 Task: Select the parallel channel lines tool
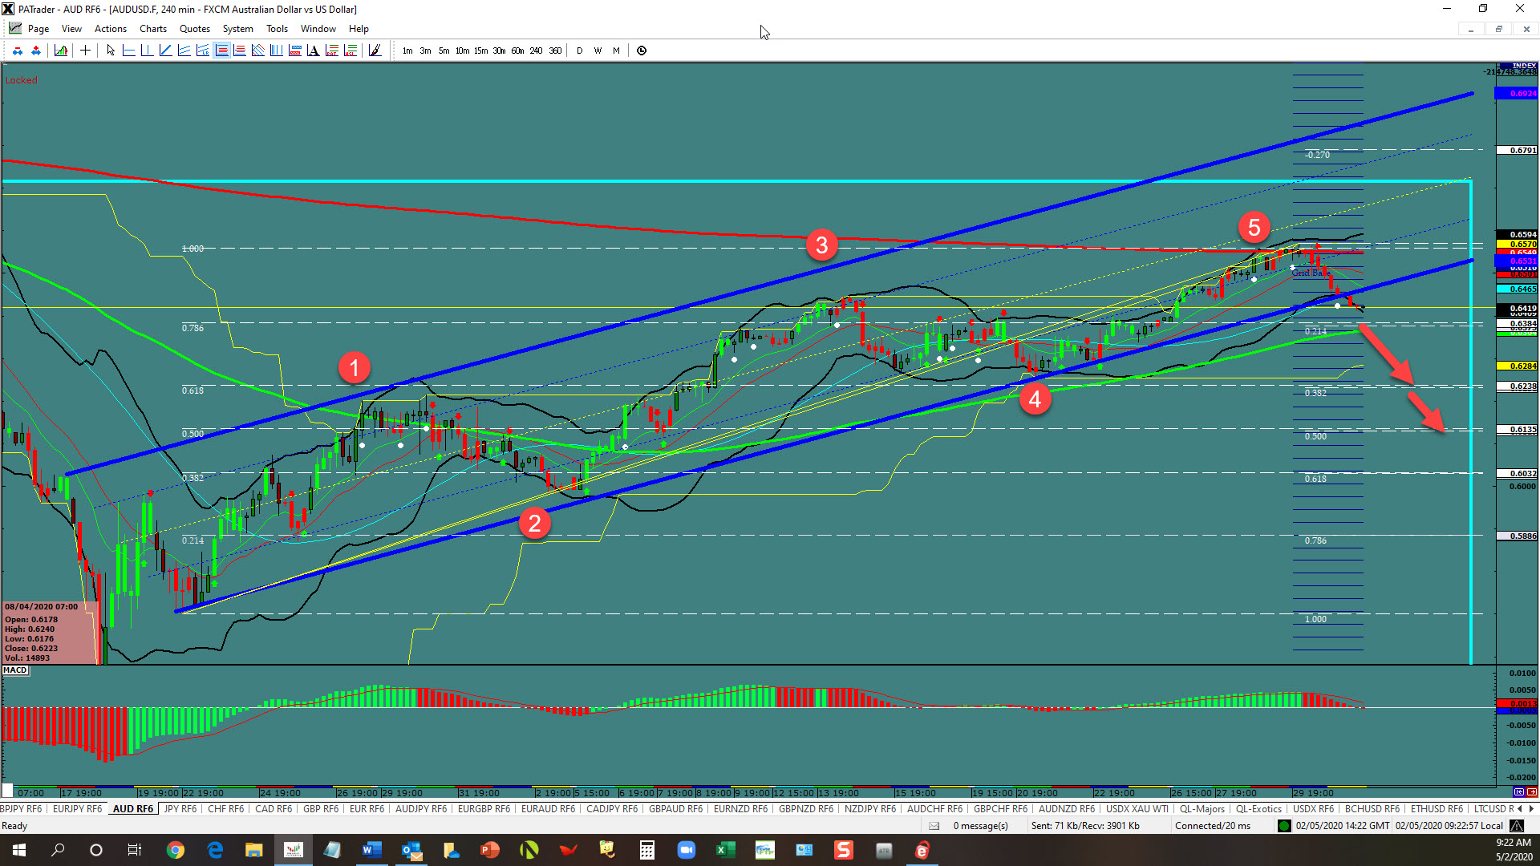point(184,51)
